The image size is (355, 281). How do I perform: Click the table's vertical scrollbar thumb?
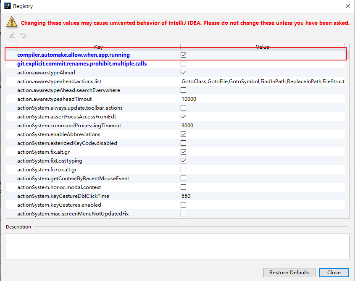(x=347, y=54)
